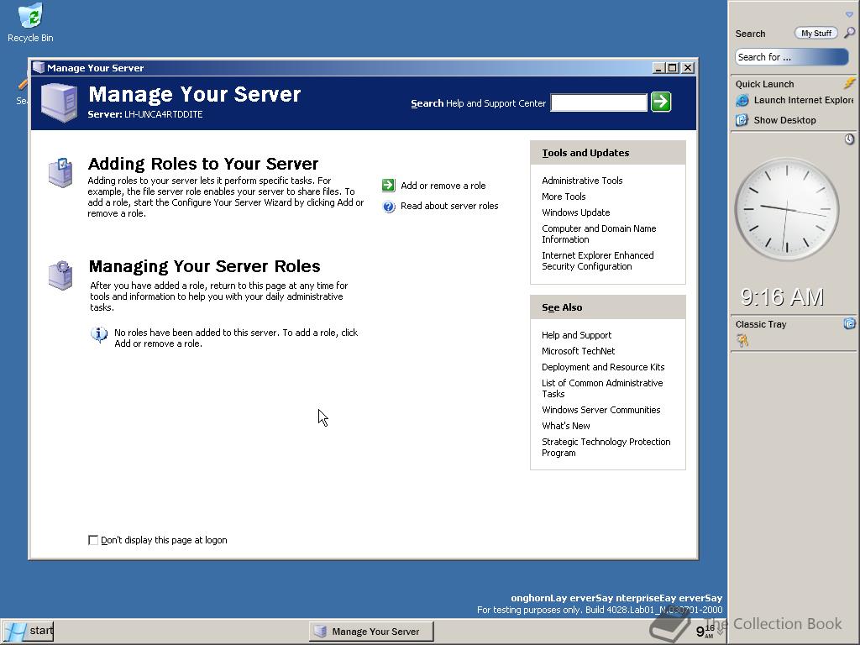
Task: Click the Classic Tray header icon
Action: click(849, 323)
